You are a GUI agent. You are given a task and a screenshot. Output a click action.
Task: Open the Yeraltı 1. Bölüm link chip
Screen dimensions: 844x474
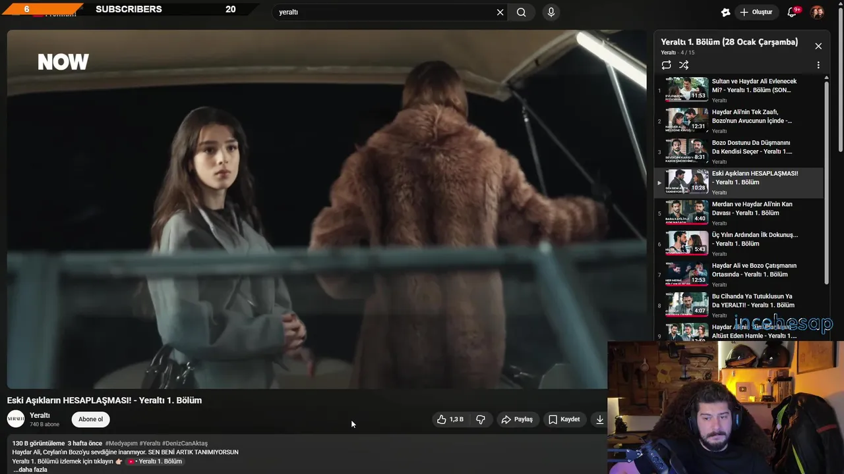(x=154, y=461)
